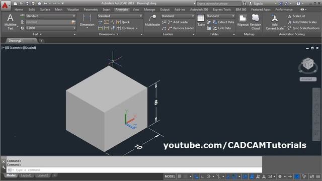
Task: Click the Save icon in quick access toolbar
Action: (x=27, y=4)
